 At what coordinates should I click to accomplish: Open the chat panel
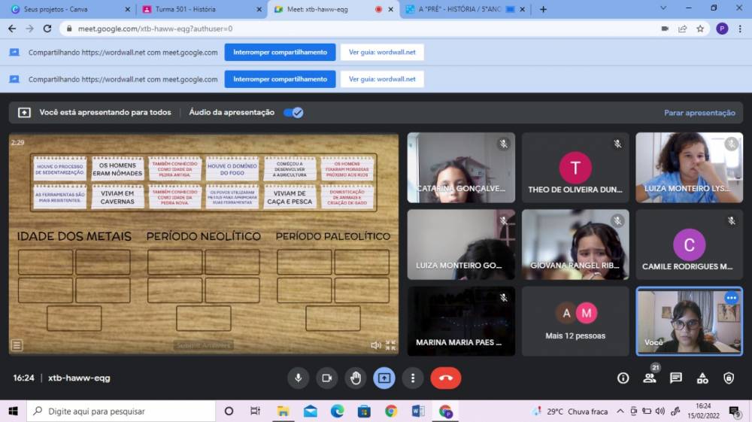676,378
